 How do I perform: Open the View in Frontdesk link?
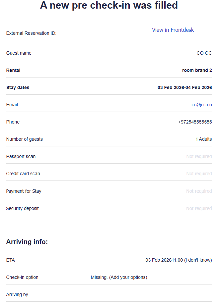173,30
